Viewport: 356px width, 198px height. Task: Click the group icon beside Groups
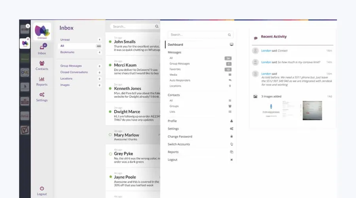(230, 106)
